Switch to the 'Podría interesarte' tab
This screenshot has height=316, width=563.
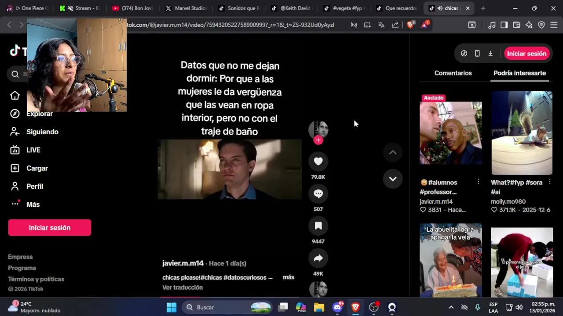pyautogui.click(x=519, y=73)
